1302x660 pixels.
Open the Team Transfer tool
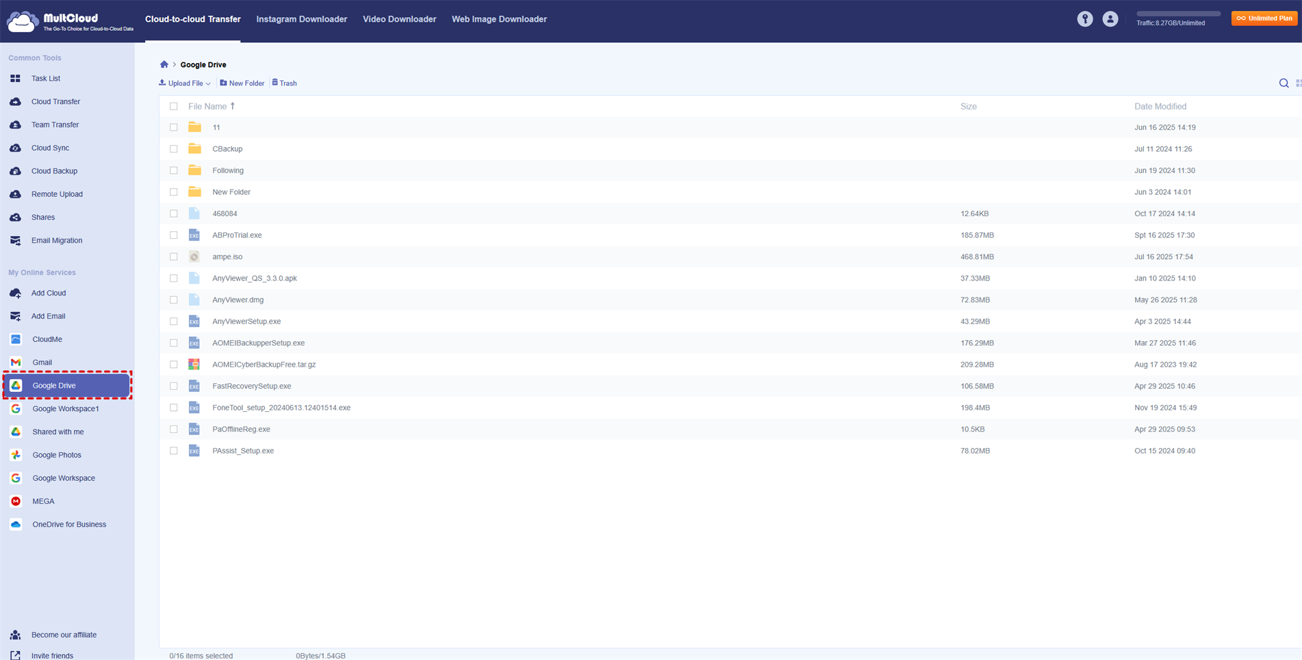(55, 124)
